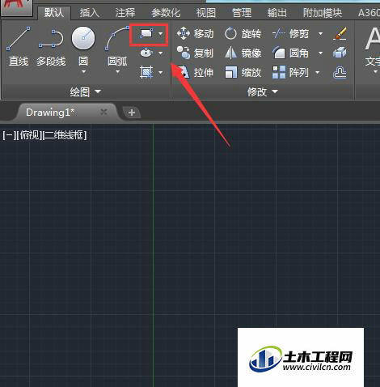The image size is (380, 387).
Task: Start the Scale (缩放) command
Action: (x=243, y=72)
